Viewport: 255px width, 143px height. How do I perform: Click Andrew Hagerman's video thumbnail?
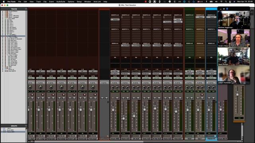tap(234, 19)
